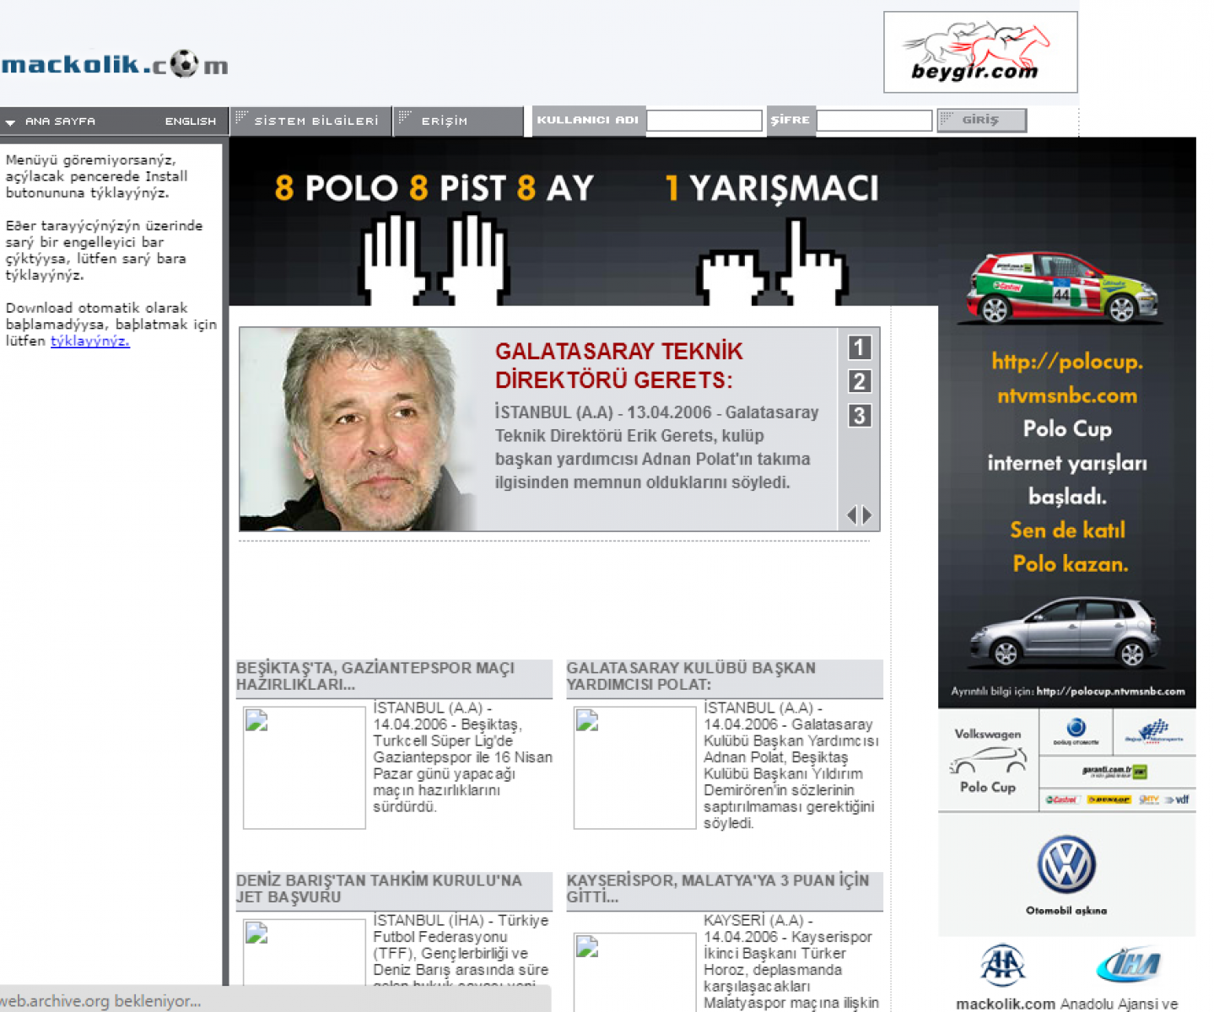Click the týklayýnýz download link

pyautogui.click(x=89, y=341)
